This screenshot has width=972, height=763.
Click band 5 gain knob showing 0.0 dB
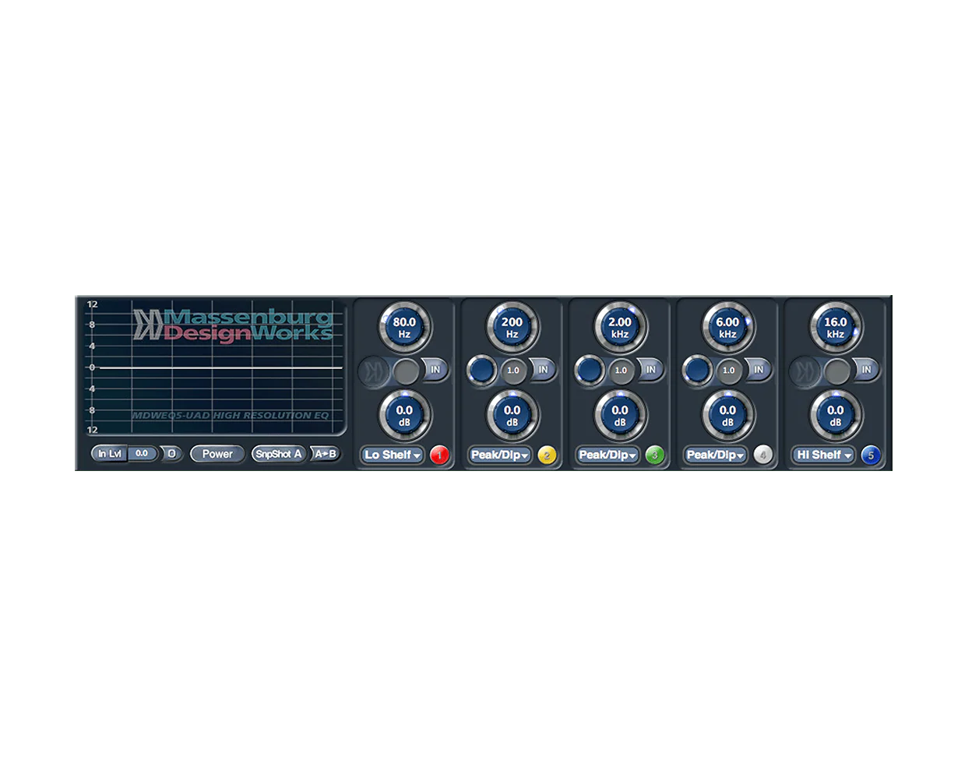pos(836,416)
